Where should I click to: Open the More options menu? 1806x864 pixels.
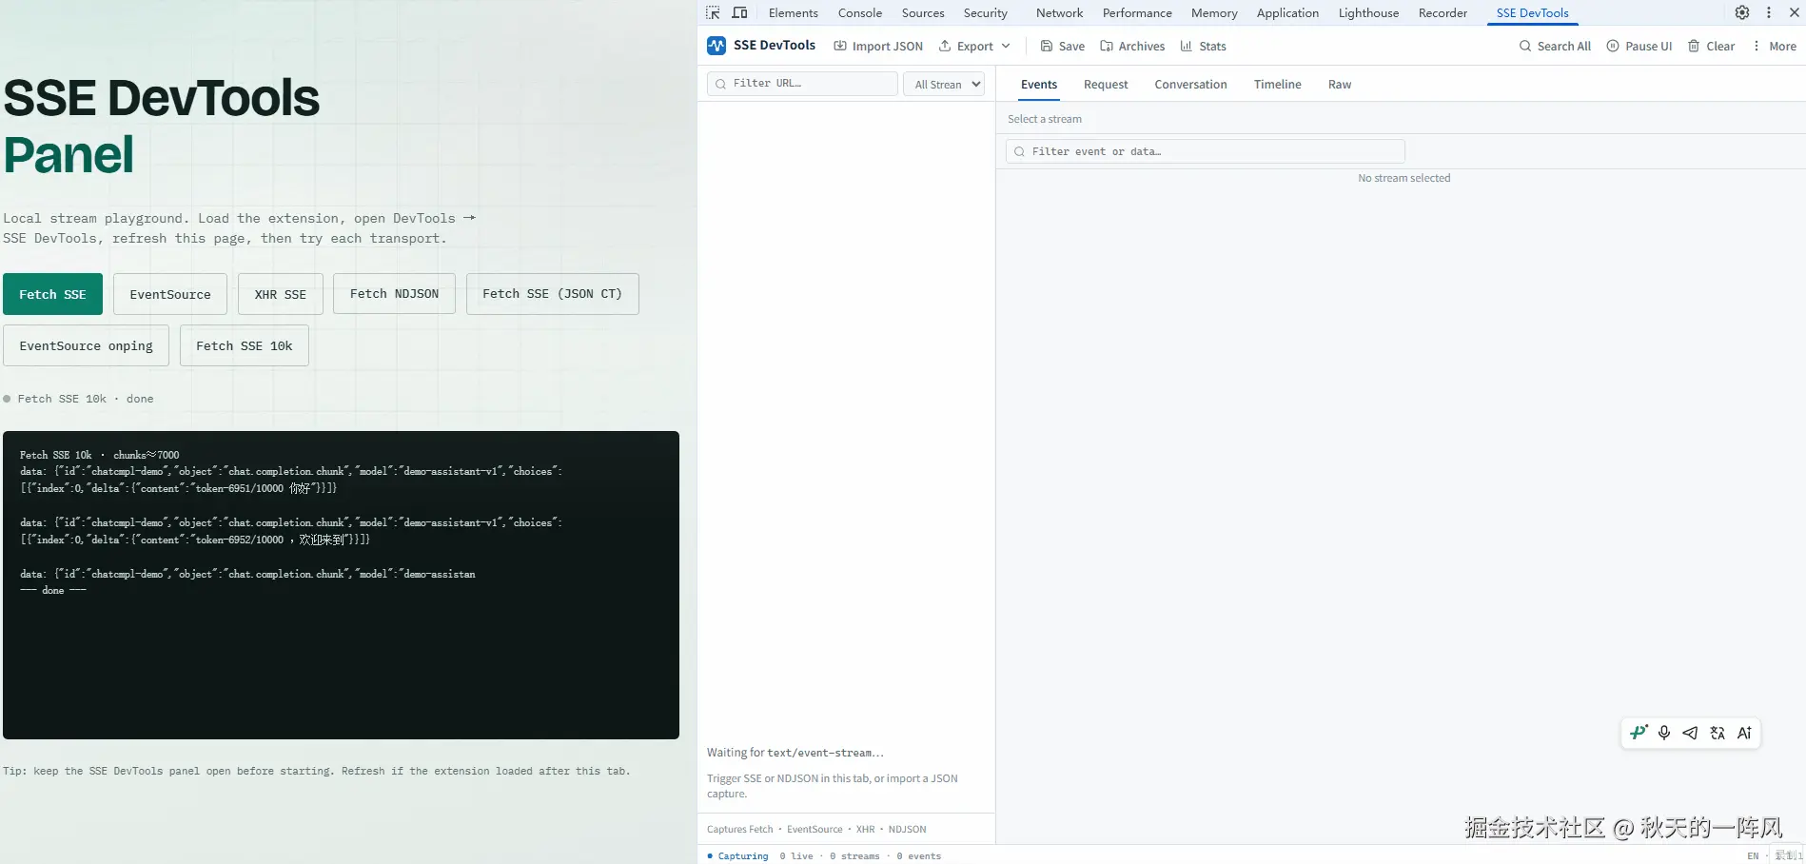tap(1775, 46)
